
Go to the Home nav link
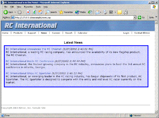click(x=5, y=33)
